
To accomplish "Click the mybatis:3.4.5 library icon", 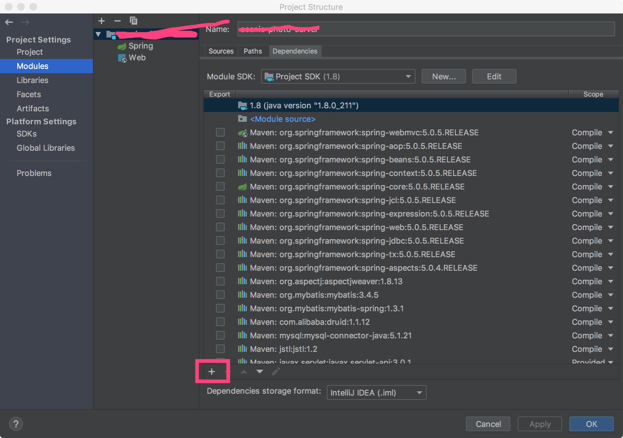I will [x=242, y=295].
